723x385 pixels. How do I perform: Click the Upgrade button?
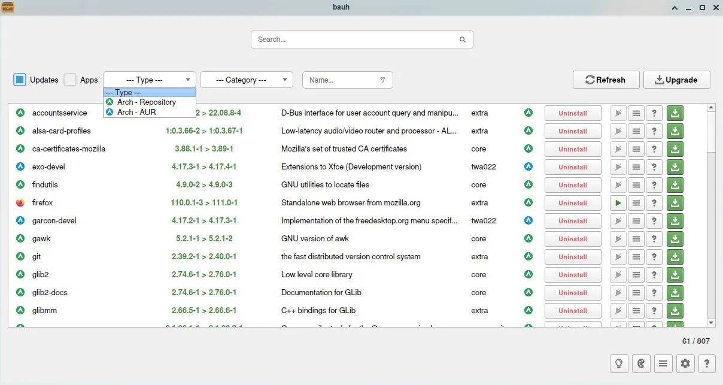(x=676, y=80)
